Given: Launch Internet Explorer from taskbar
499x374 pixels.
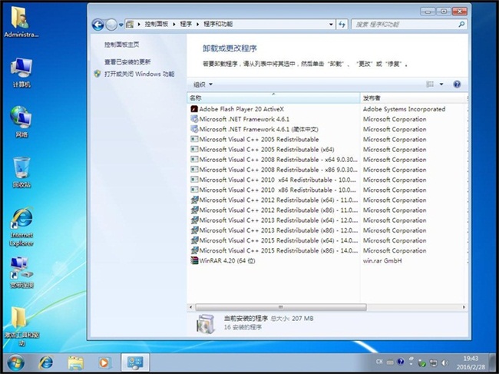Looking at the screenshot, I should coord(46,362).
